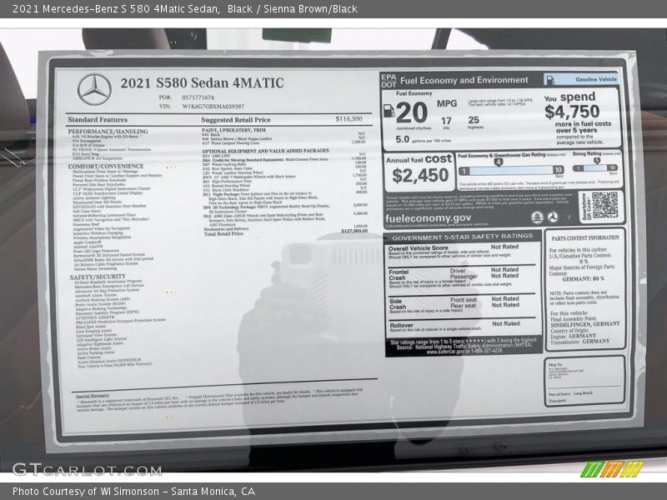Click the Greenhouse Gas Rating marker at 4
The image size is (667, 500).
click(498, 161)
